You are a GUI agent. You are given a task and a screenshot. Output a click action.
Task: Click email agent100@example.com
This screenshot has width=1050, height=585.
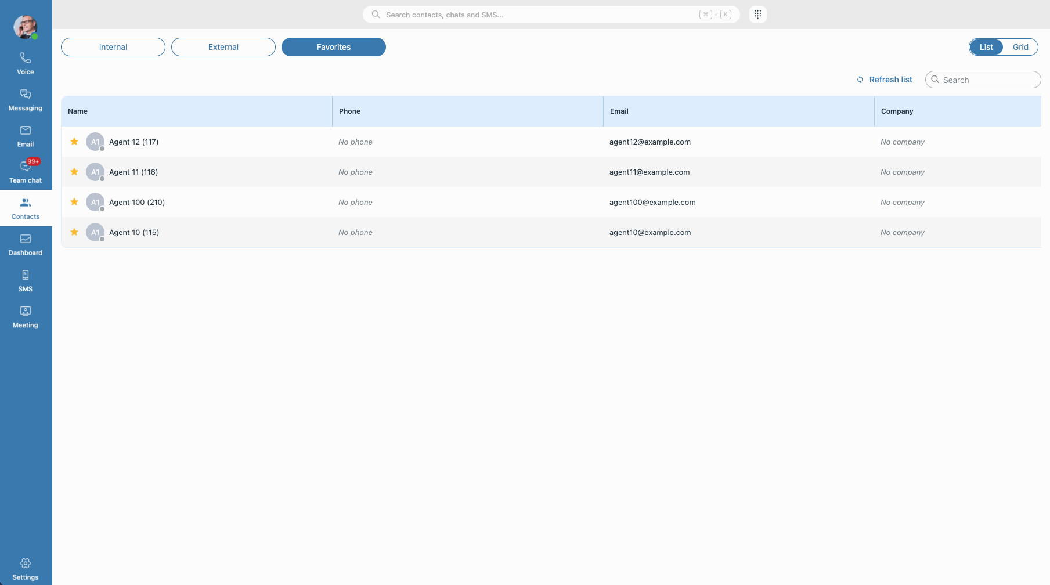pos(652,202)
